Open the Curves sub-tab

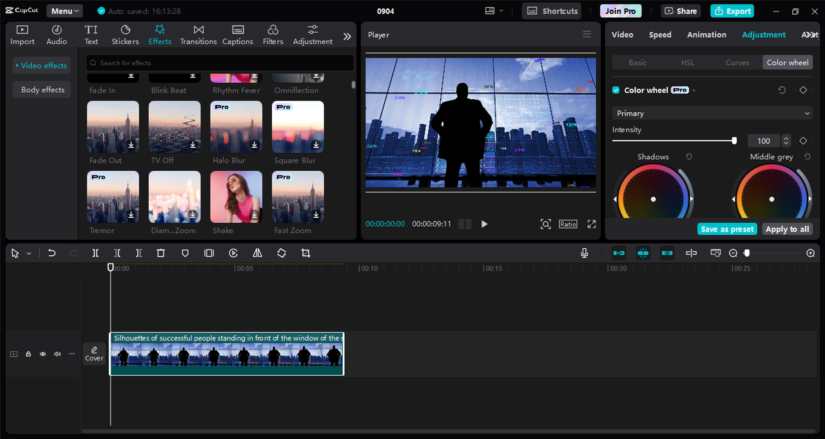737,63
